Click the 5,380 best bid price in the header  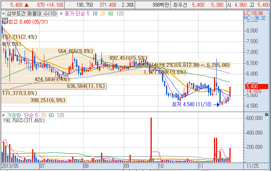click(x=217, y=5)
